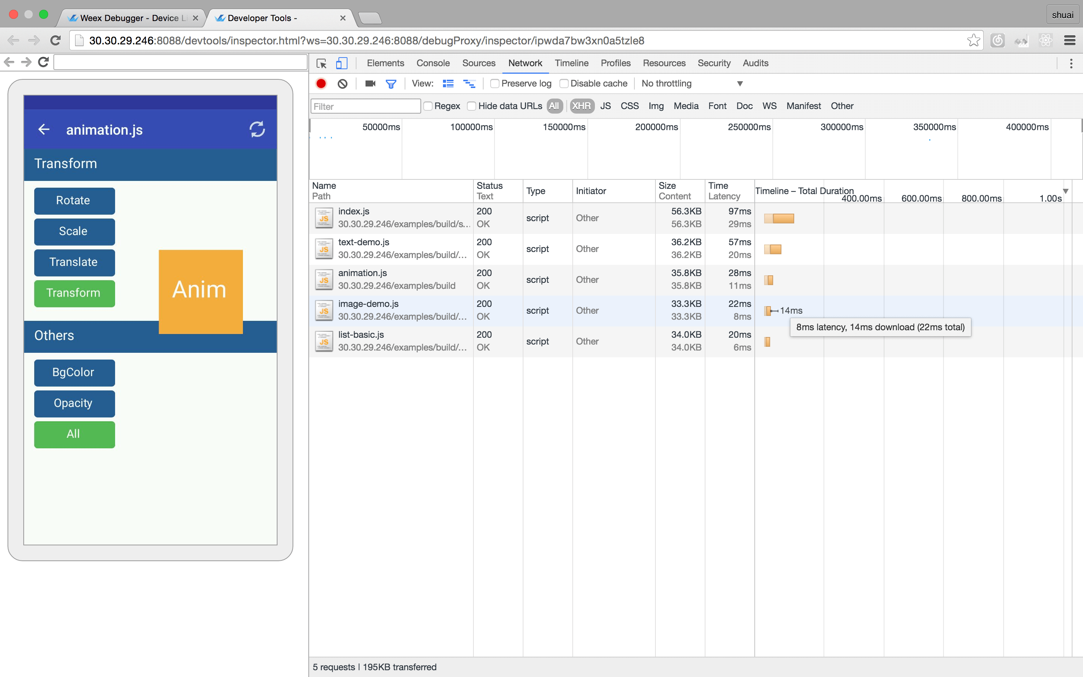Tap the refresh icon in animation.js header

[x=257, y=129]
